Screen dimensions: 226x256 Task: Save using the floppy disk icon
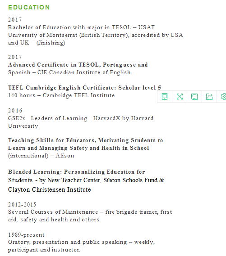pos(194,96)
